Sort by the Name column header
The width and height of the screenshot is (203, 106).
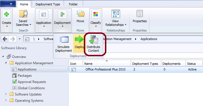107,64
